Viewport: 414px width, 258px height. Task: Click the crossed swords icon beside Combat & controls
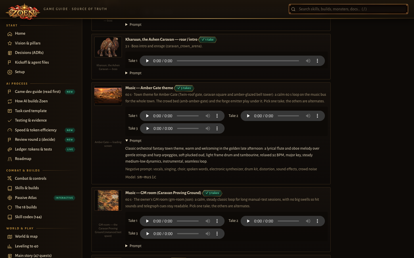(x=10, y=179)
